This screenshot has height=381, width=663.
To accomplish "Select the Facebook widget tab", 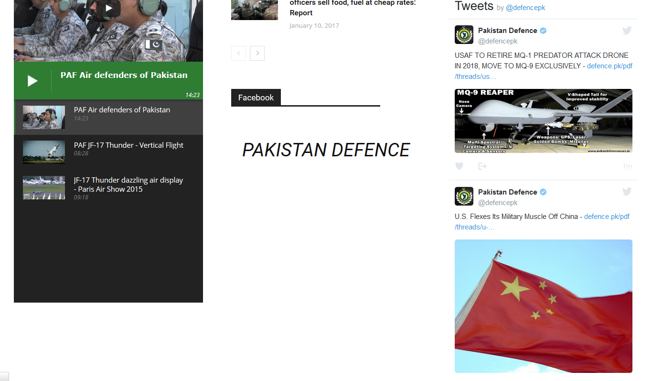I will (x=256, y=98).
